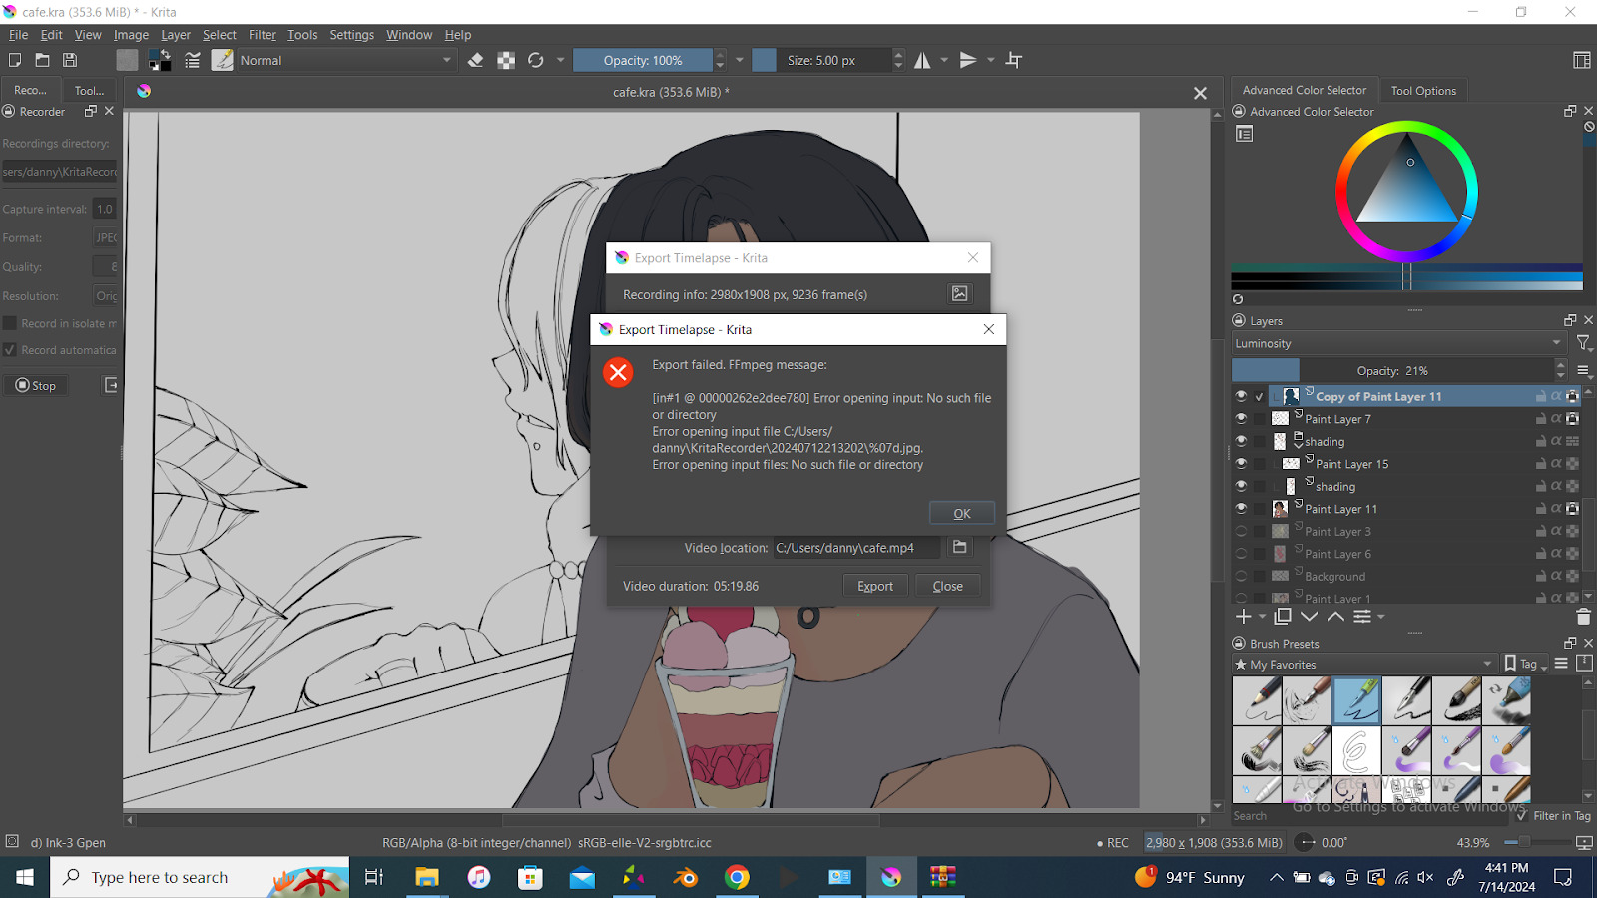Screen dimensions: 1597x898
Task: Toggle eraser mode in the toolbar
Action: point(476,61)
